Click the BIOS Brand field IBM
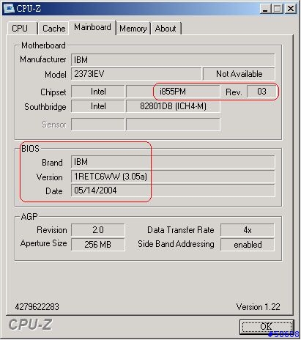The width and height of the screenshot is (301, 340). [173, 162]
